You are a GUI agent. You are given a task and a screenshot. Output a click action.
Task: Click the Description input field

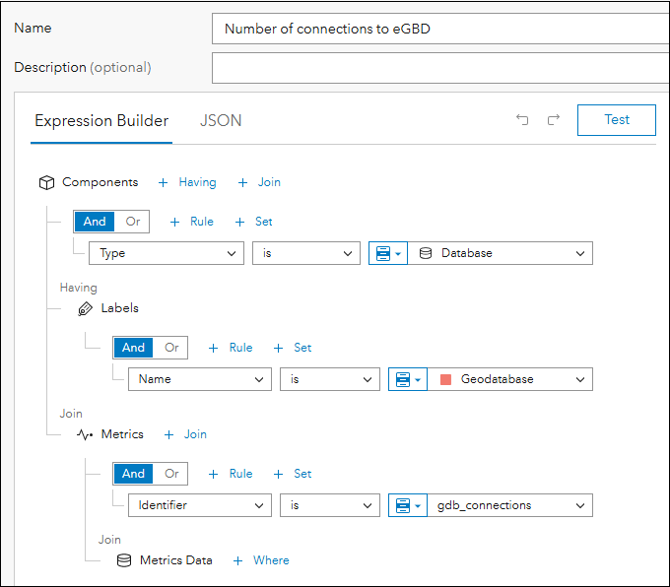coord(440,68)
